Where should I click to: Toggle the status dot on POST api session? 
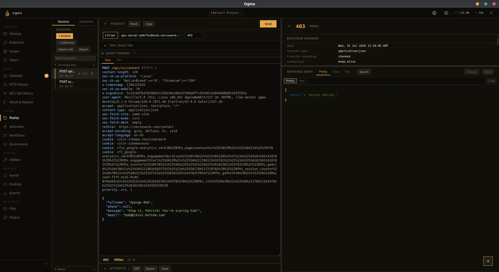click(x=79, y=74)
